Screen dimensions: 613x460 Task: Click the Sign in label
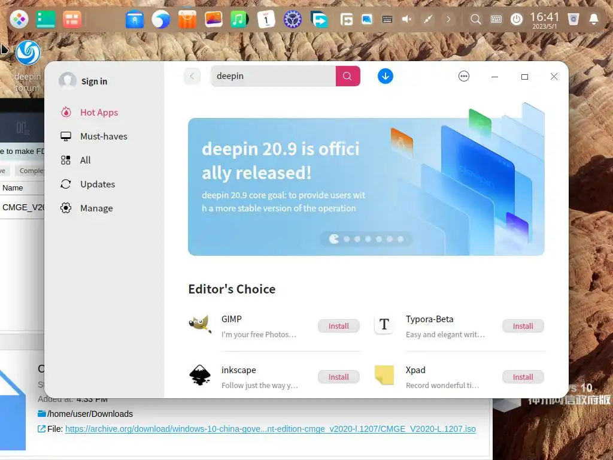94,81
